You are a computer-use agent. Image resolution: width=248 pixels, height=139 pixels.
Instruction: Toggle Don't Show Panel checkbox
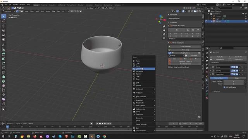click(x=169, y=67)
